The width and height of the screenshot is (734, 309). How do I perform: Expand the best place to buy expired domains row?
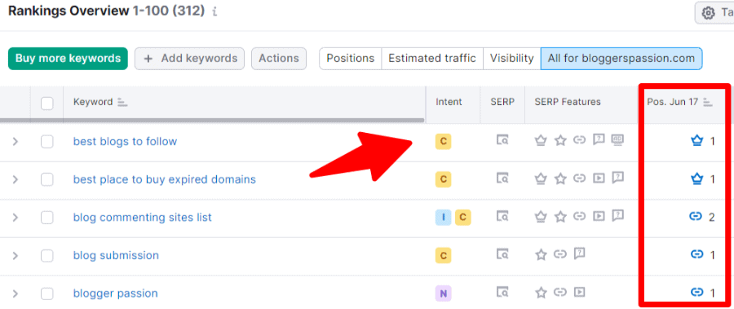(x=15, y=179)
